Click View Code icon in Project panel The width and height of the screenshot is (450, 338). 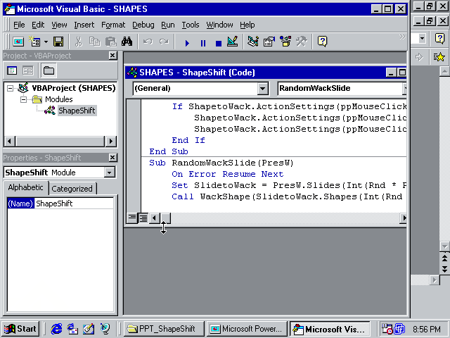coord(12,70)
